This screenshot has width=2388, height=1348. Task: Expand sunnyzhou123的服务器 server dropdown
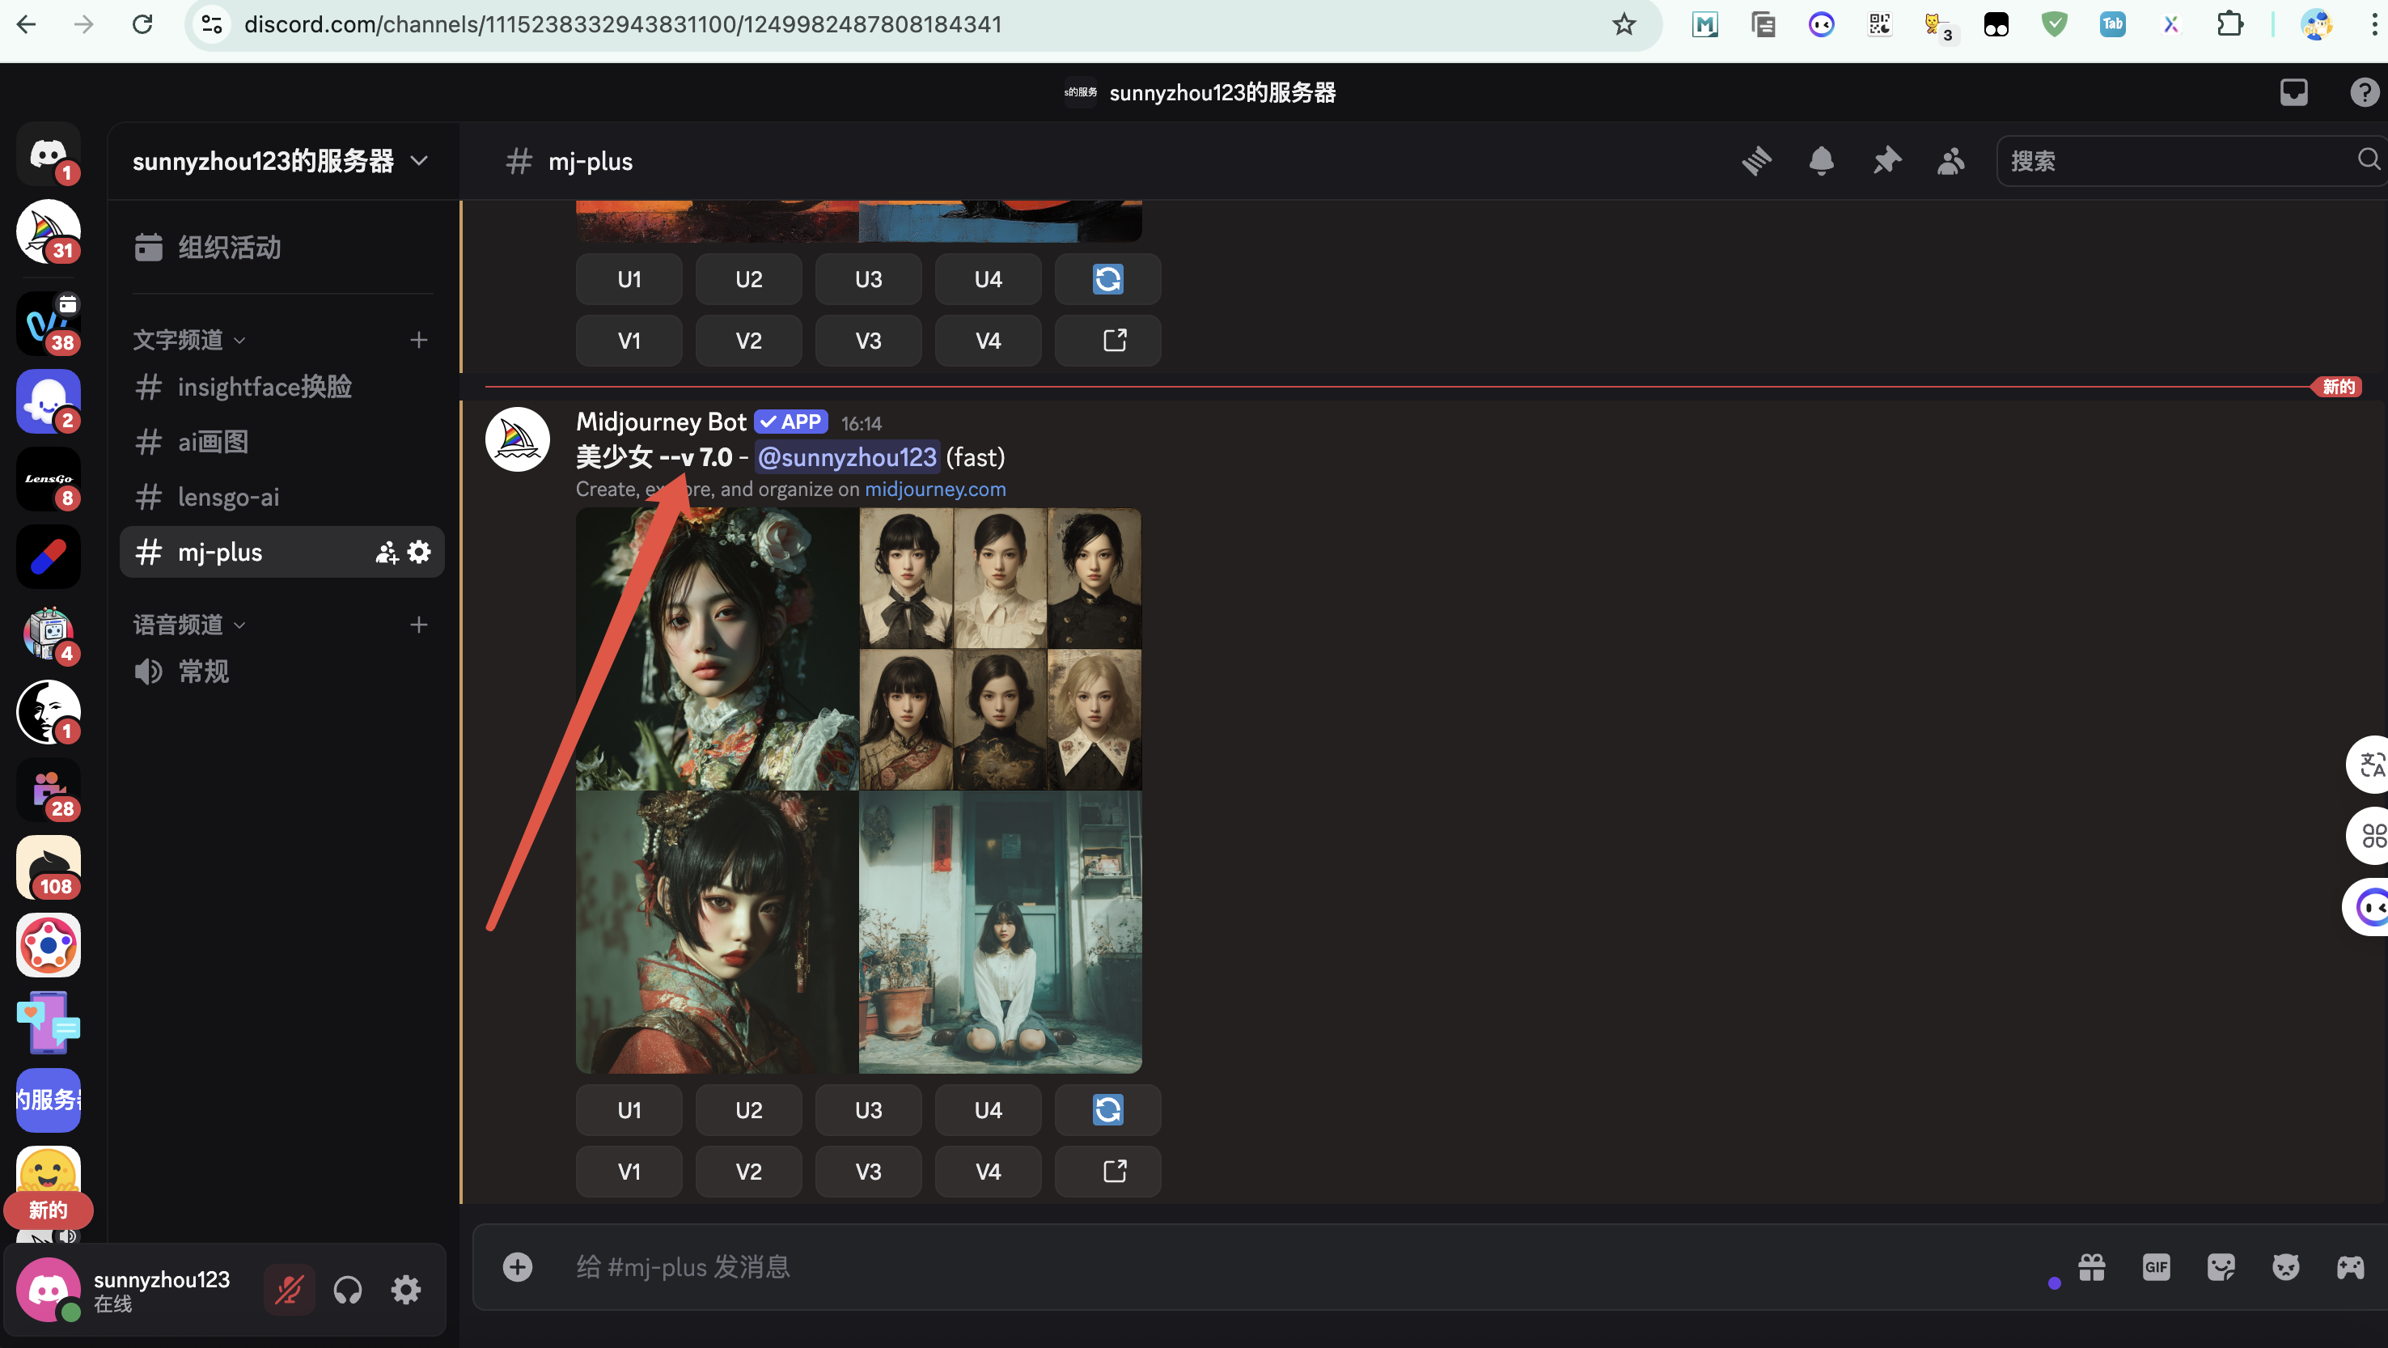point(419,160)
